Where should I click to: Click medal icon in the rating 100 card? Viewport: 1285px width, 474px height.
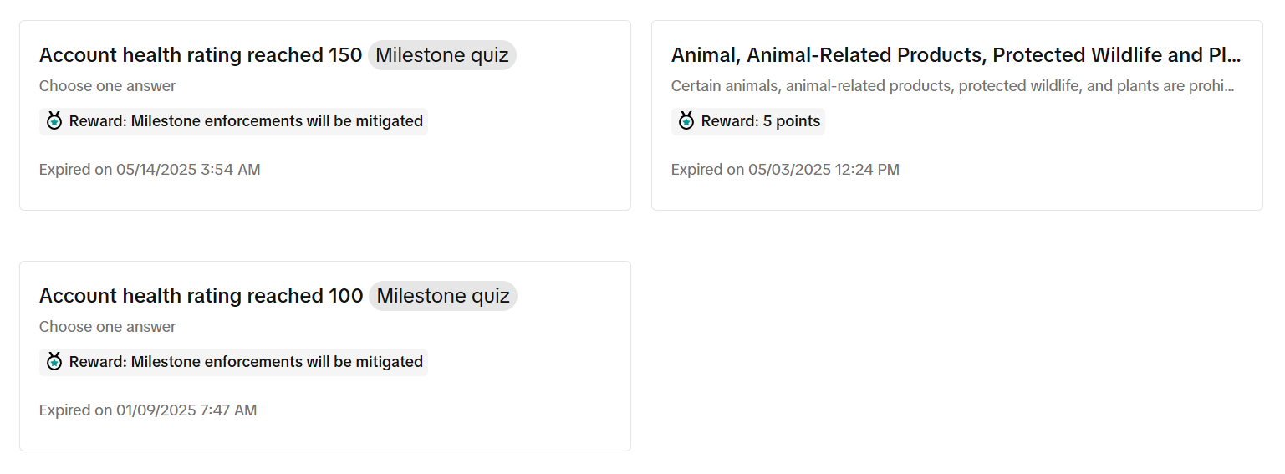click(x=54, y=362)
